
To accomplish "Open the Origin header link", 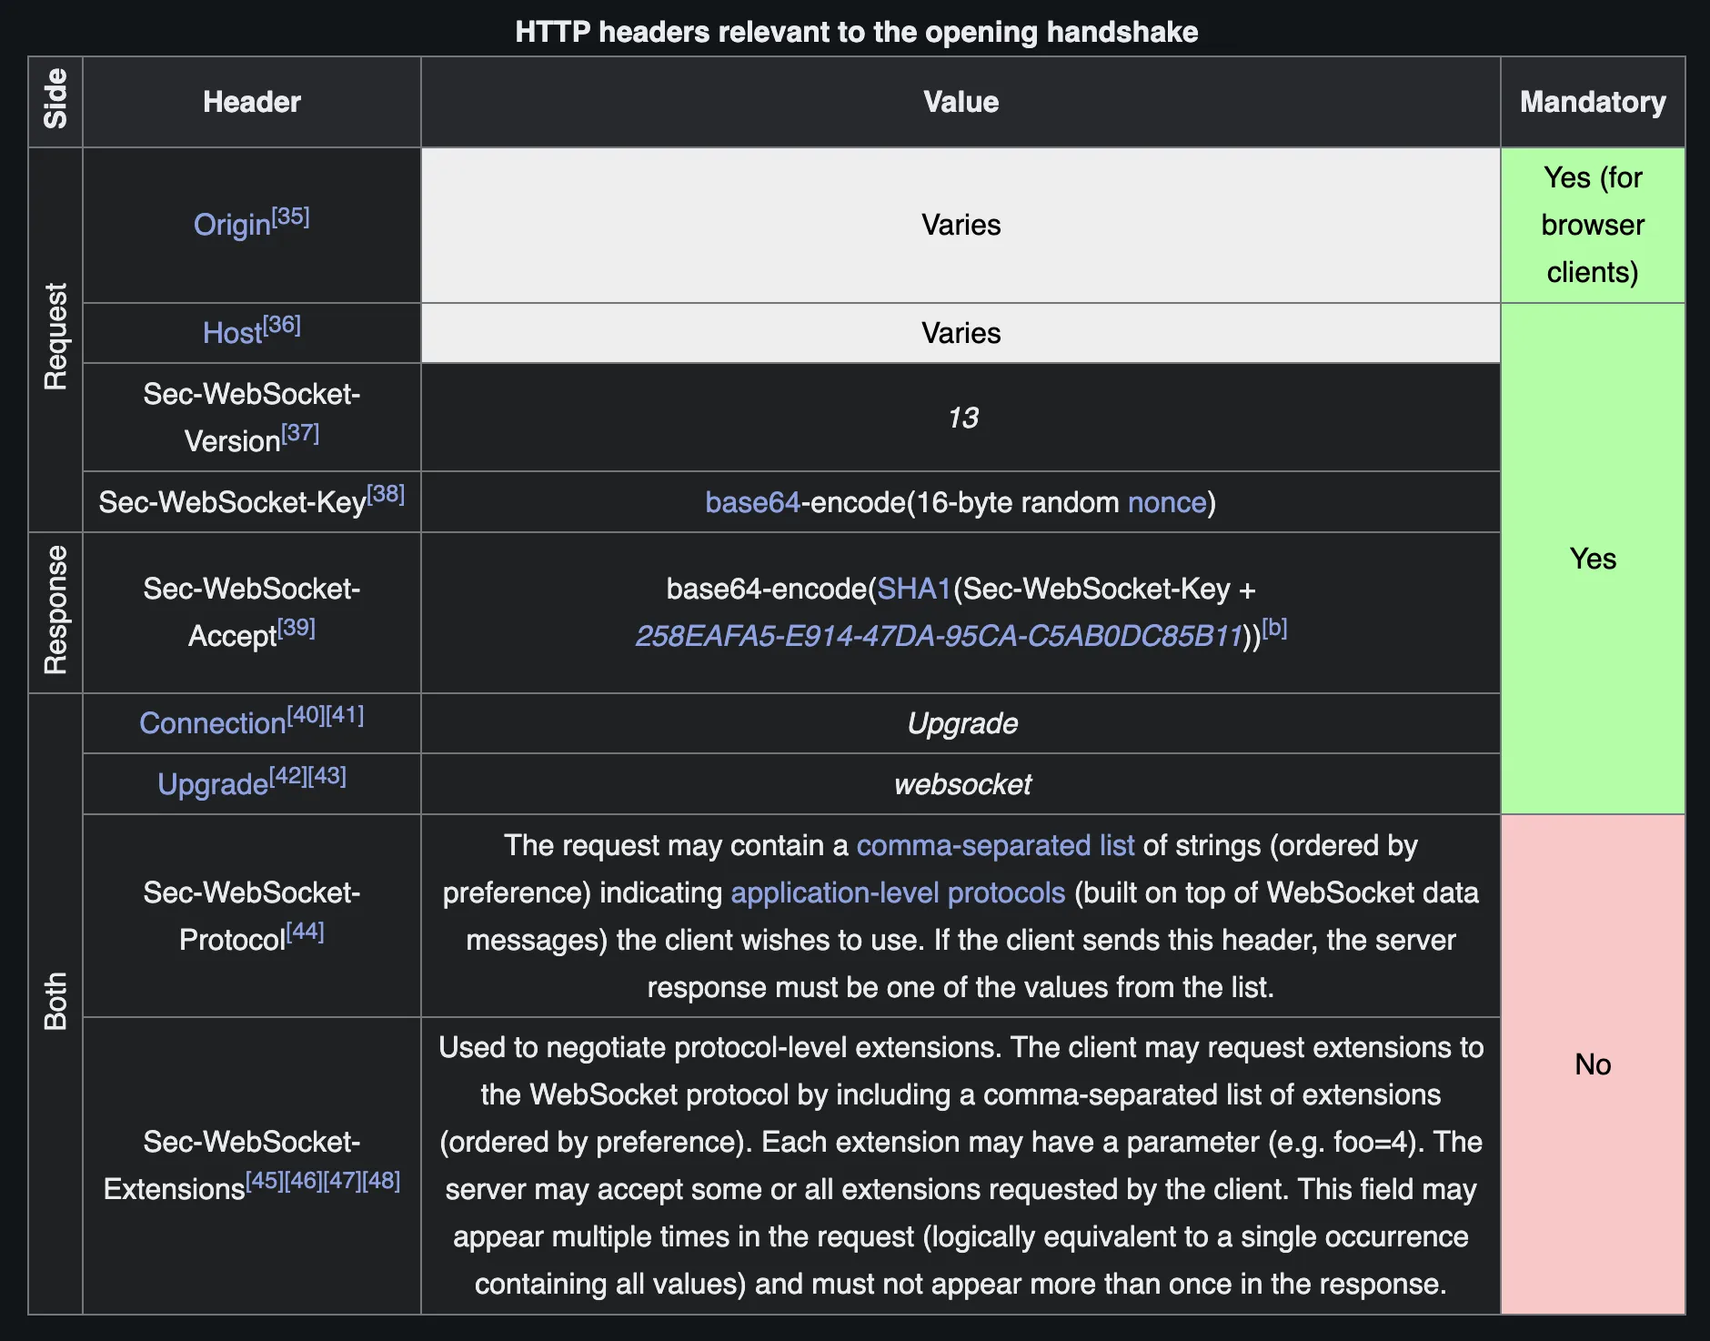I will [x=232, y=225].
